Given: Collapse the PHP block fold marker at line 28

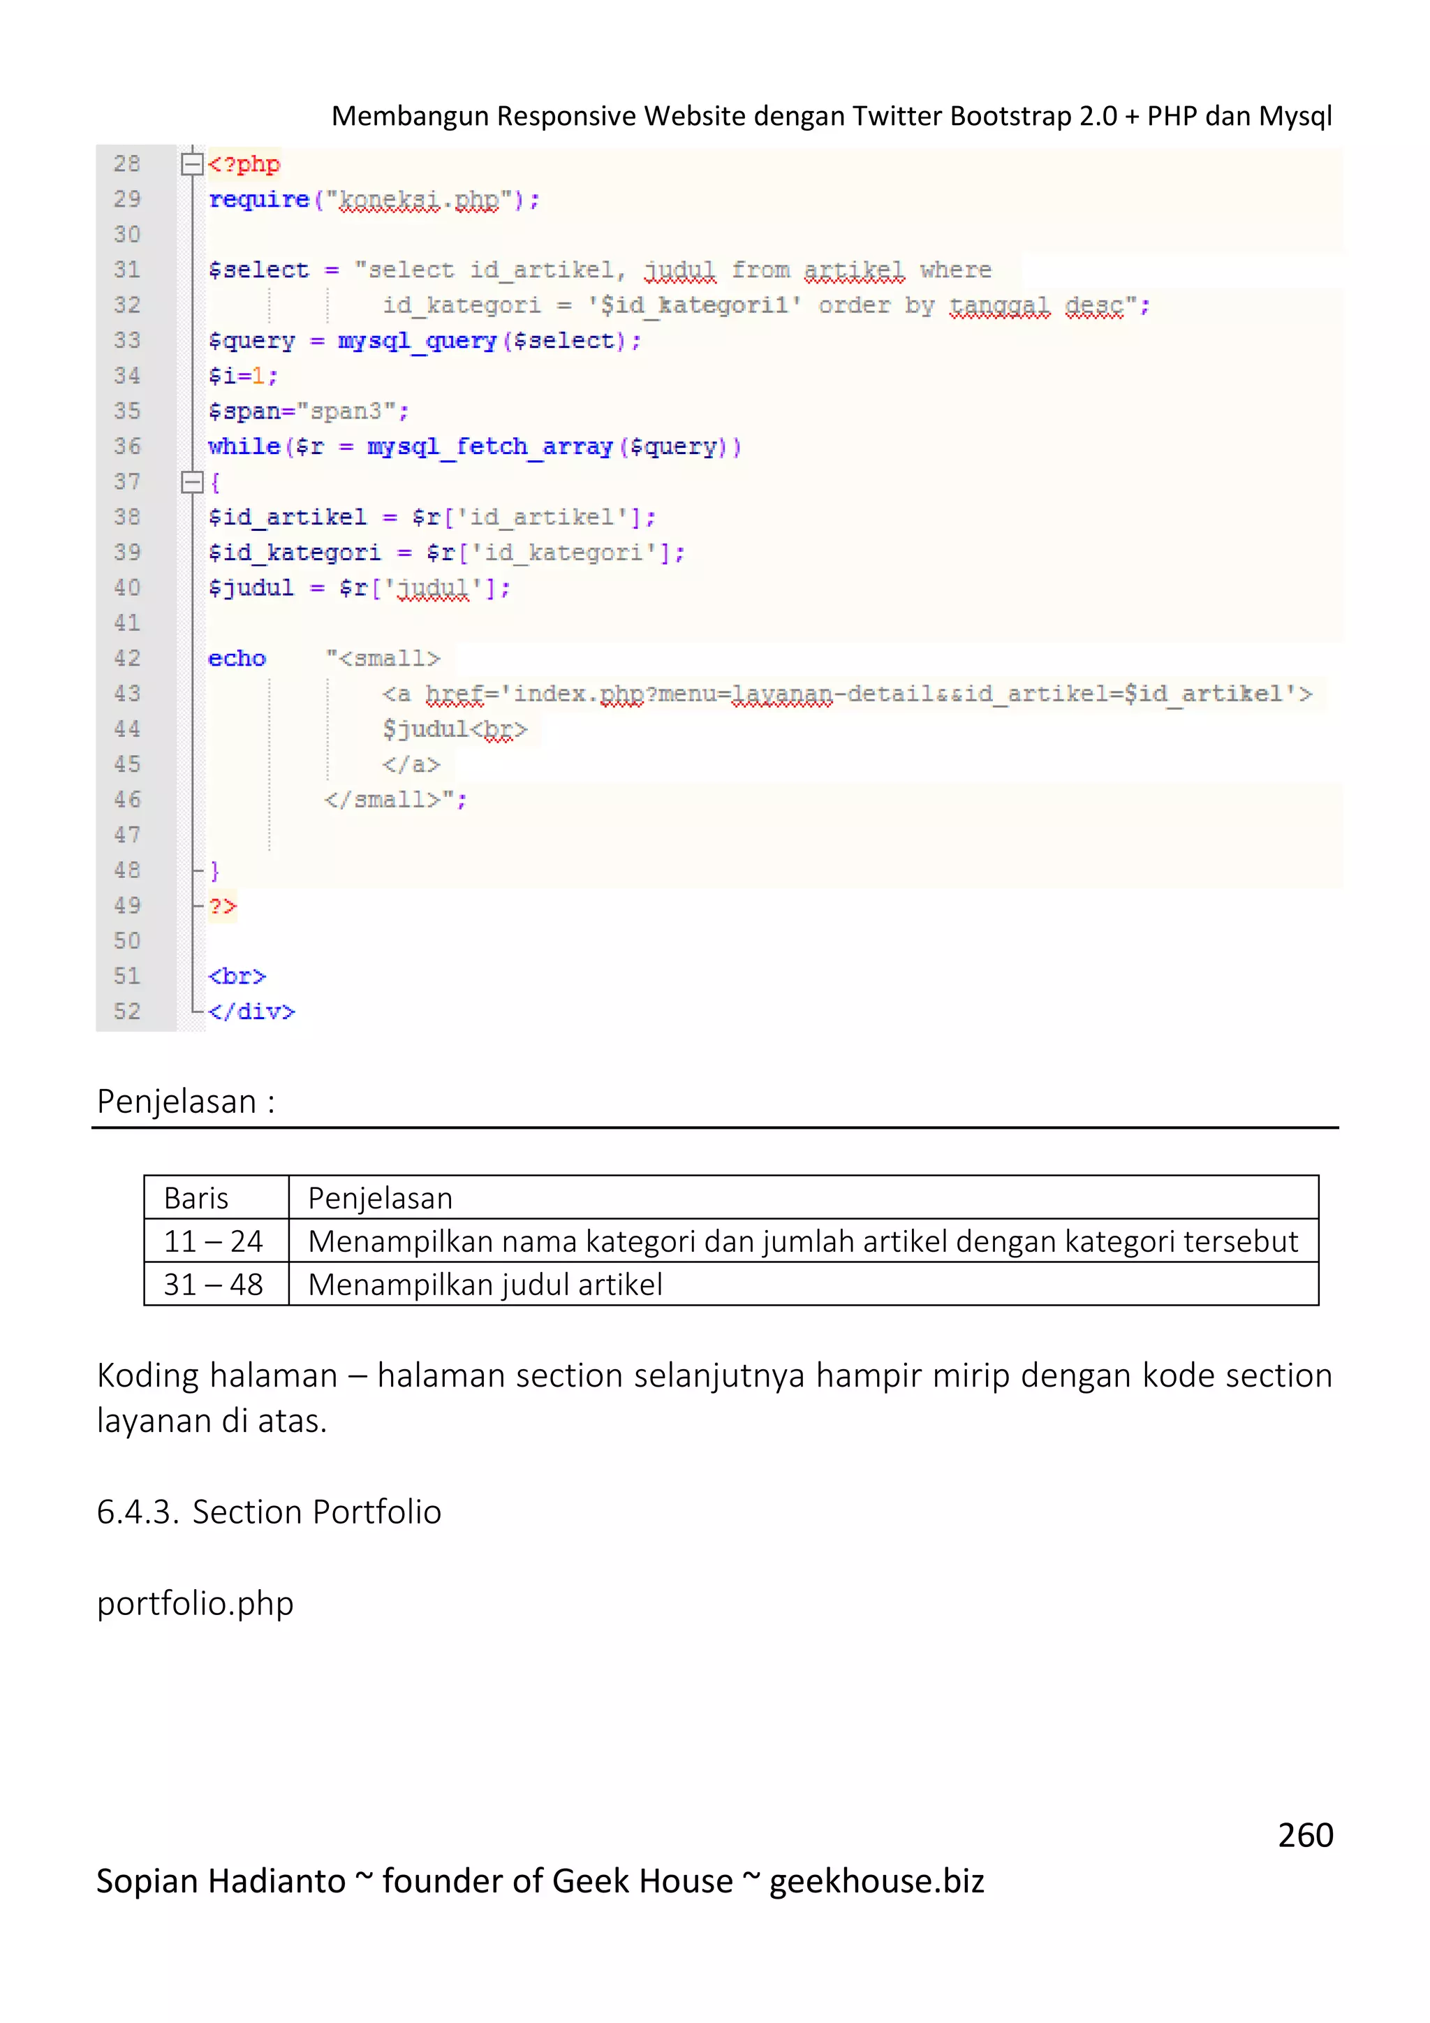Looking at the screenshot, I should [192, 164].
